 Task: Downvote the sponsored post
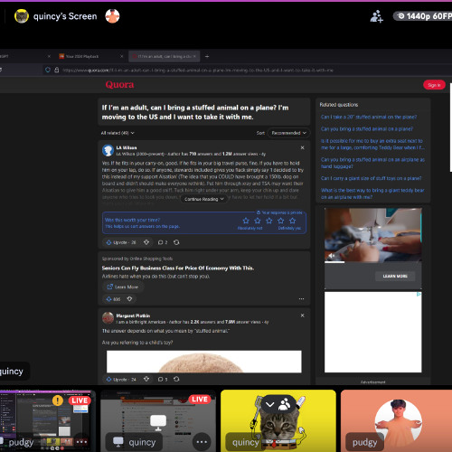pyautogui.click(x=129, y=299)
